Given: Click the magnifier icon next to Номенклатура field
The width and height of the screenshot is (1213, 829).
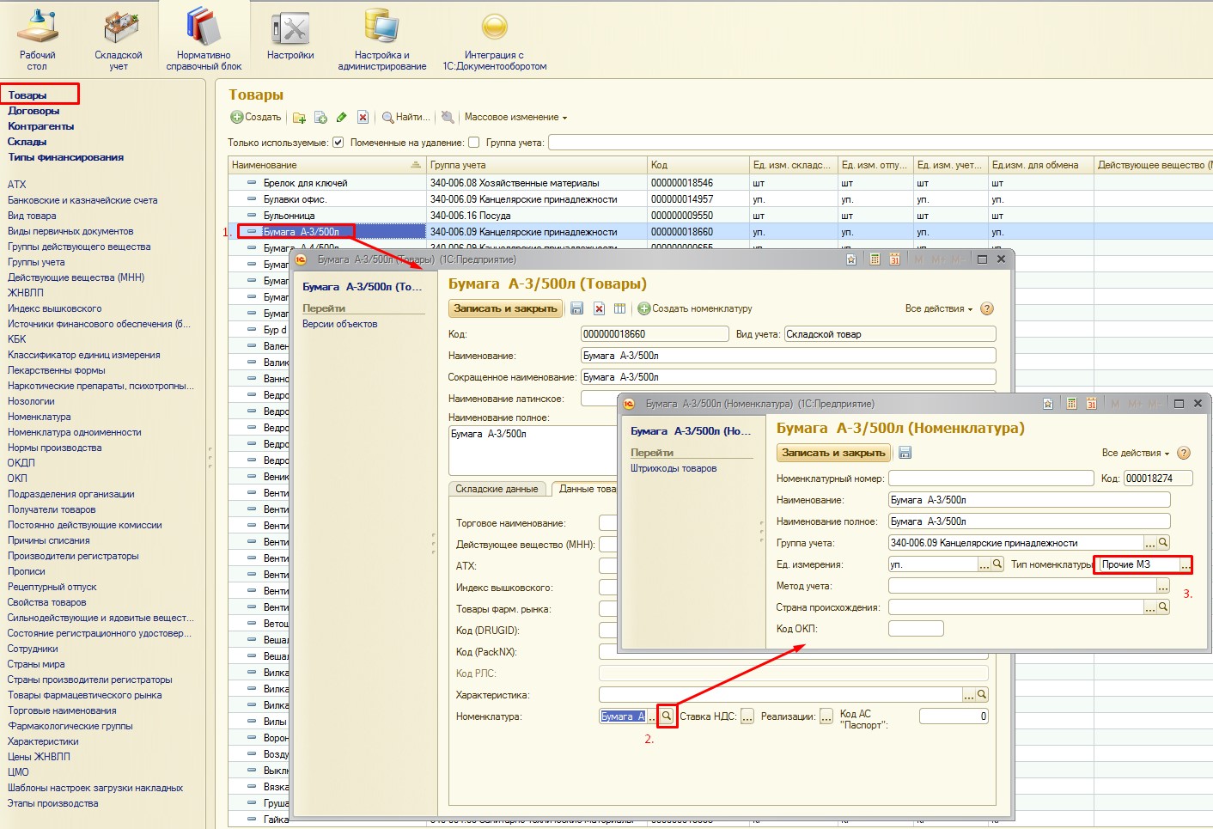Looking at the screenshot, I should [667, 716].
